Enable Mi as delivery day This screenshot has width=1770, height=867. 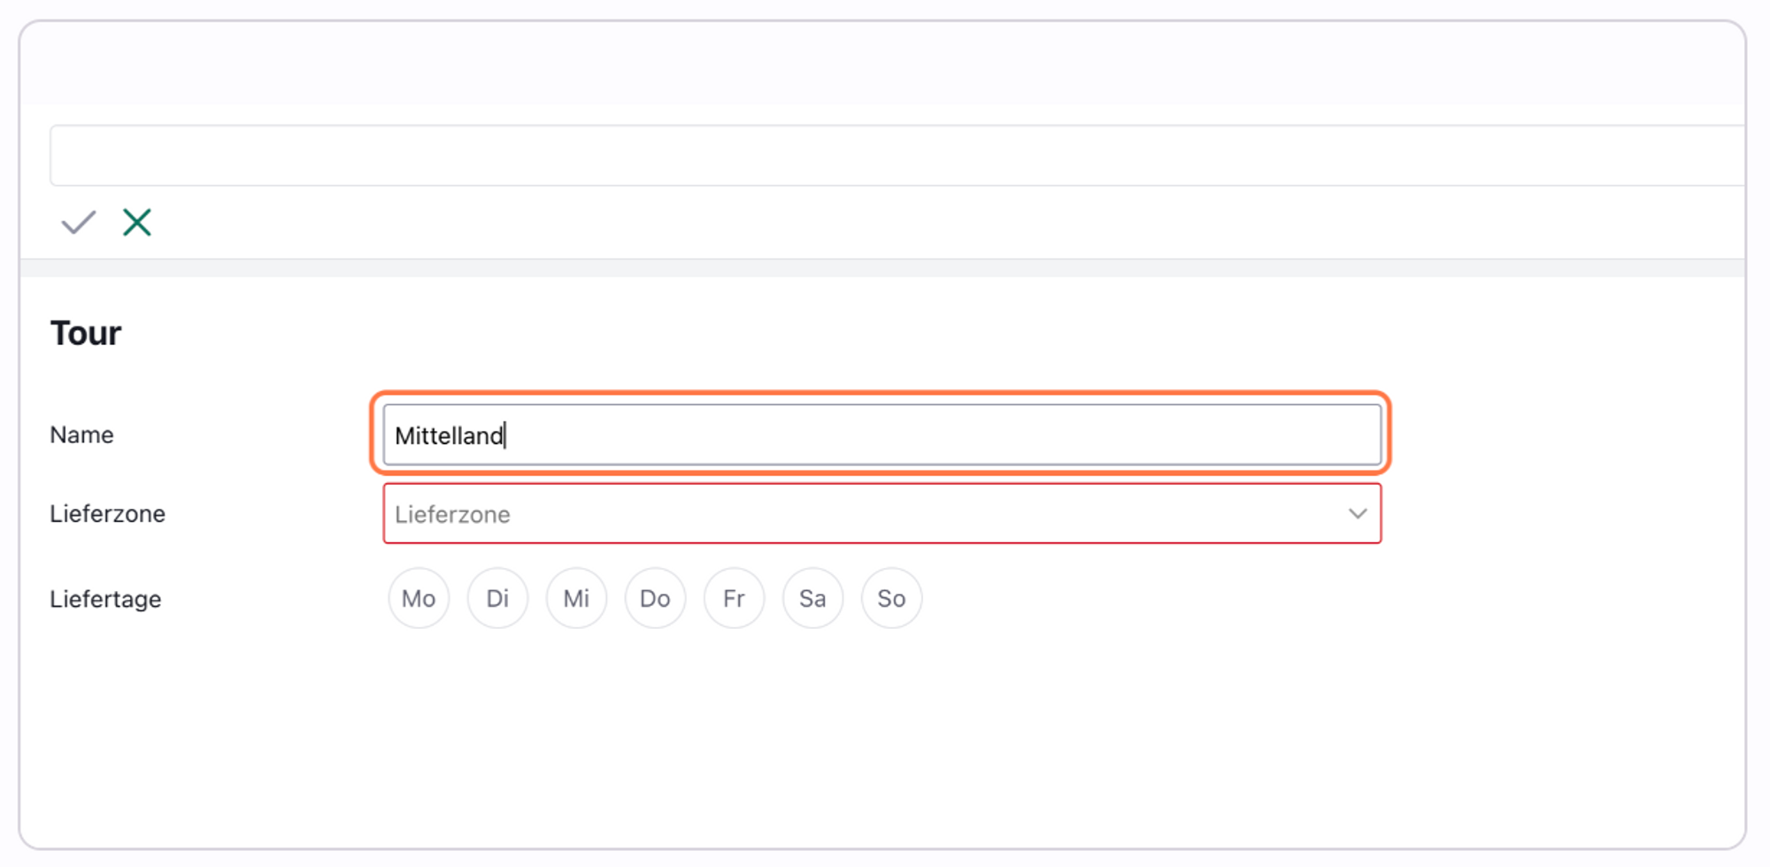point(576,599)
